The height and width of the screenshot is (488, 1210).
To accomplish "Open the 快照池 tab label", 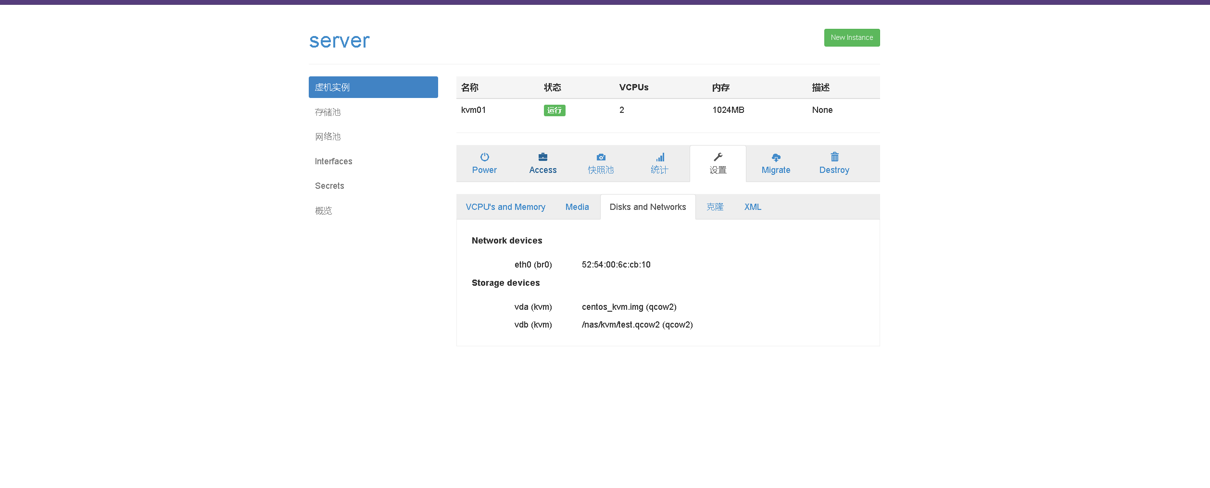I will [x=601, y=170].
